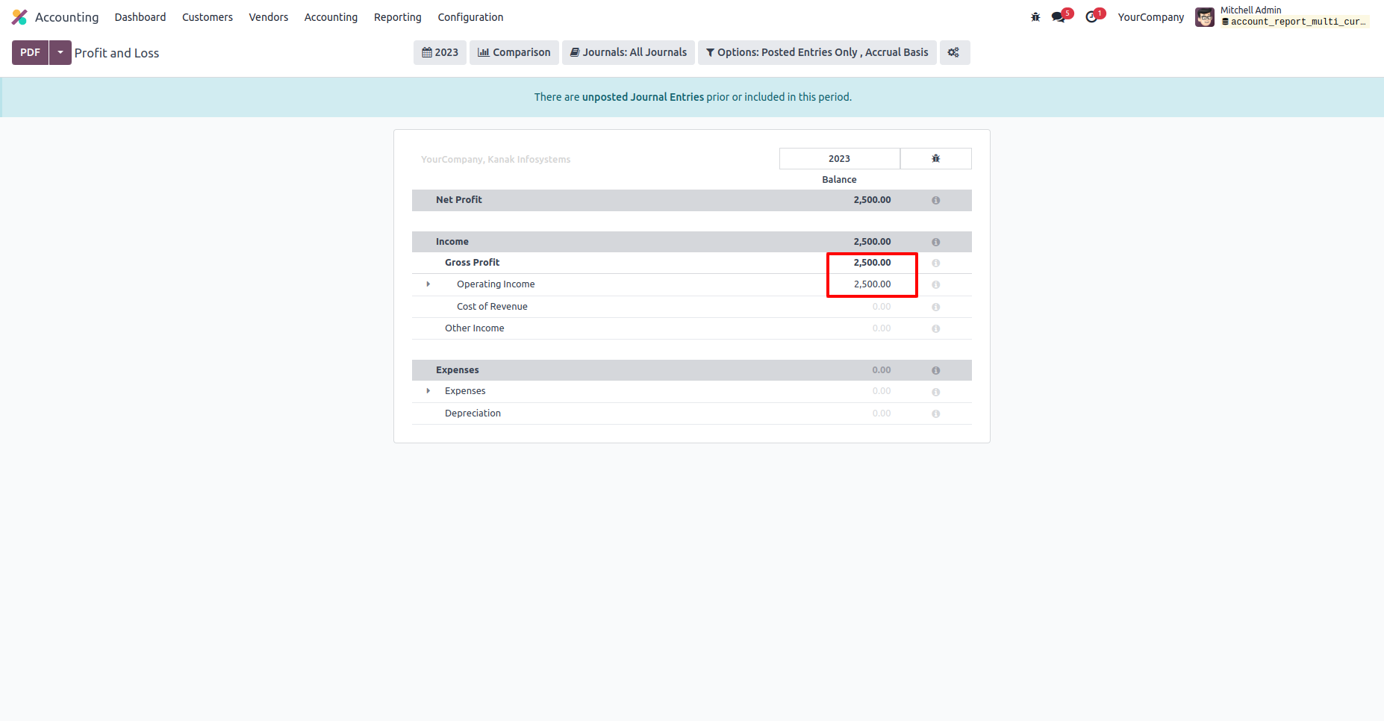Click the Income header row label

tap(452, 242)
